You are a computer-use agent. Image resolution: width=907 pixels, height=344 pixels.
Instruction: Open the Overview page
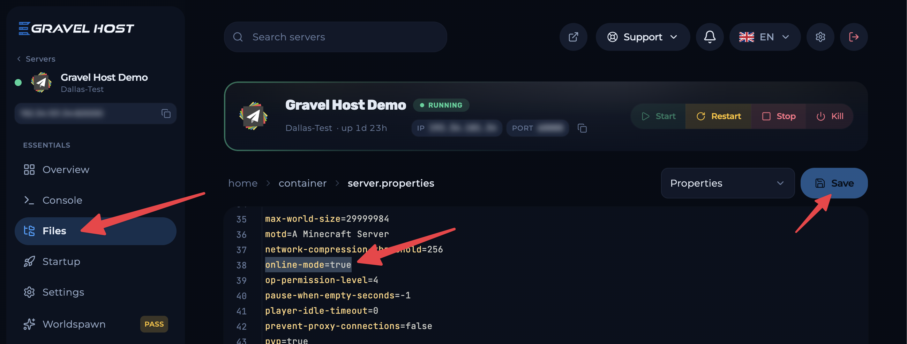[x=95, y=170]
